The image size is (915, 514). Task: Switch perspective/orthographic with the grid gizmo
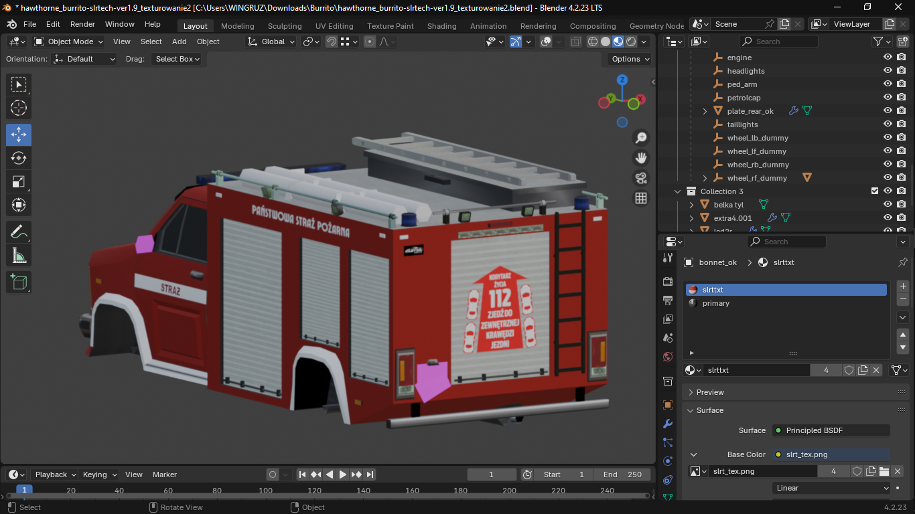pos(641,198)
